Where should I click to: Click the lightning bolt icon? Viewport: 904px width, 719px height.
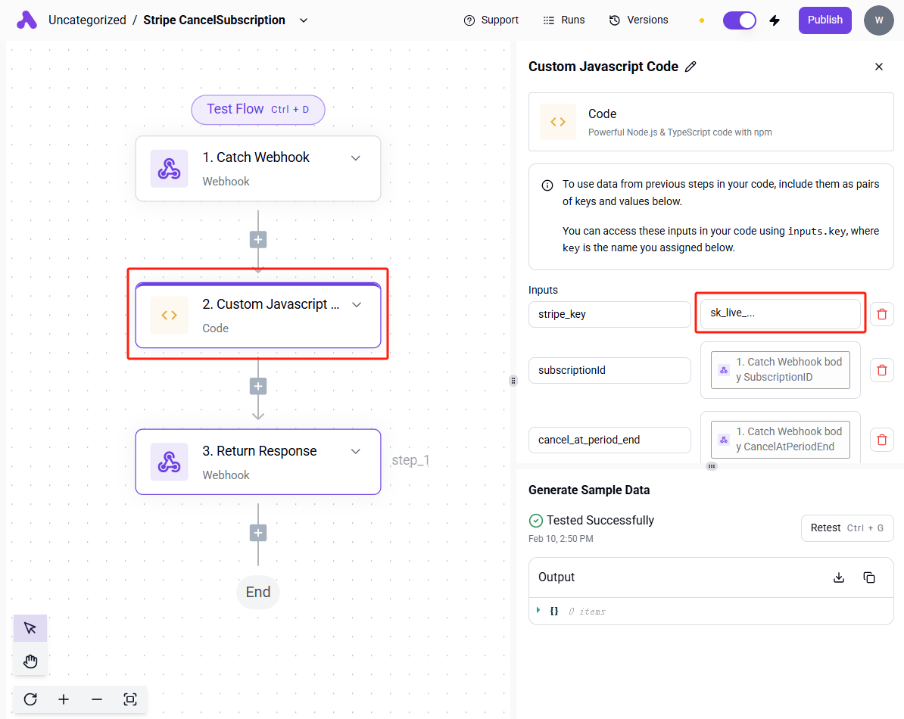coord(775,20)
